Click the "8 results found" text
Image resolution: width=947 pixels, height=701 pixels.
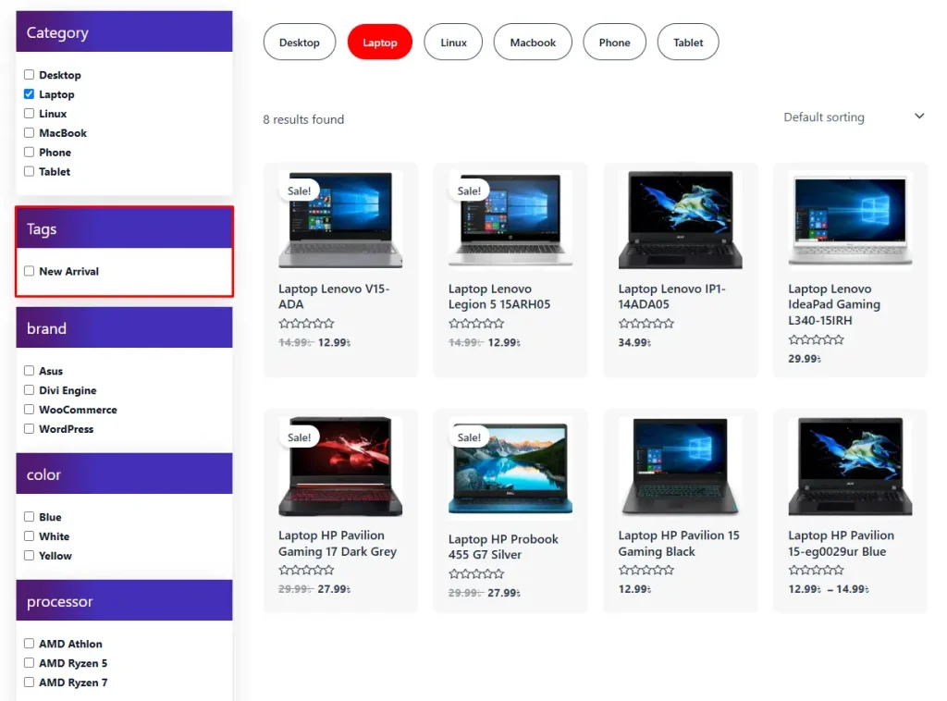point(303,119)
